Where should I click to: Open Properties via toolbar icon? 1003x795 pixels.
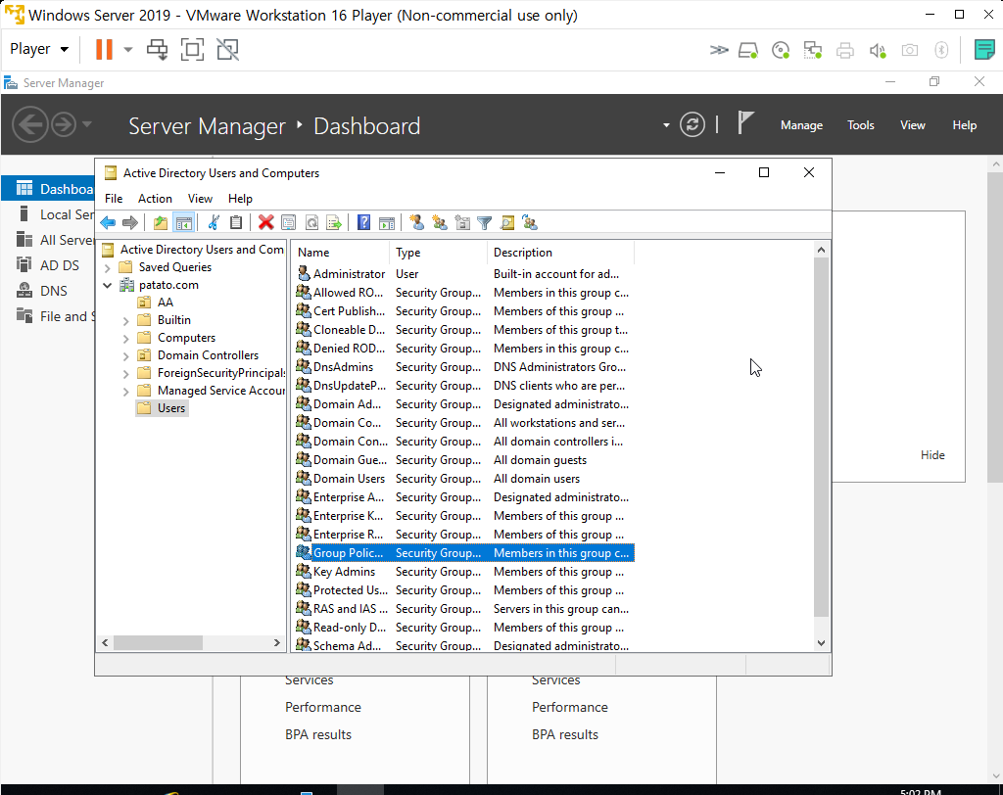289,222
